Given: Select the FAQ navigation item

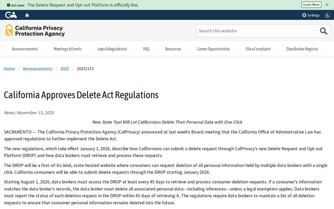Looking at the screenshot, I should [x=146, y=49].
